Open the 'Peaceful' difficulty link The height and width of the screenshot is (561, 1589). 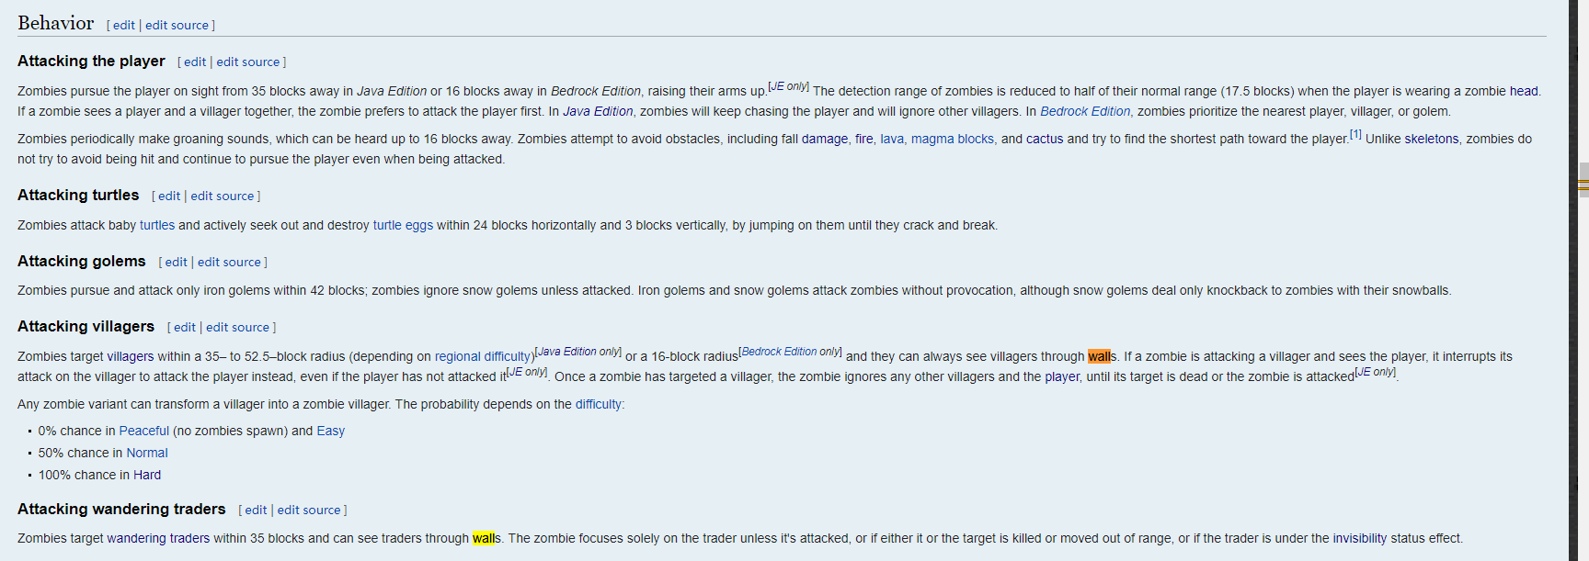(x=143, y=432)
